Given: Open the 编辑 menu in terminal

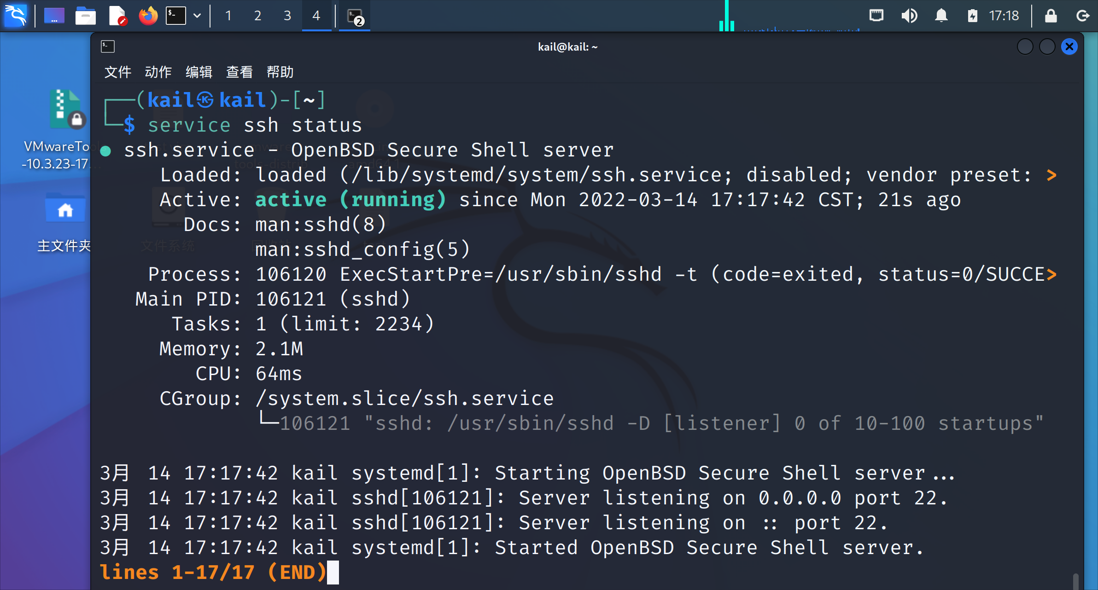Looking at the screenshot, I should [x=199, y=72].
